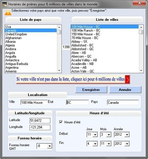Image resolution: width=148 pixels, height=159 pixels.
Task: Select Algeria in the country list
Action: (x=31, y=45)
